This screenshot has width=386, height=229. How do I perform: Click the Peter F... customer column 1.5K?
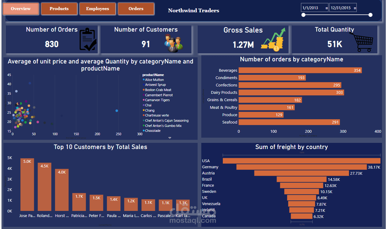(96, 203)
